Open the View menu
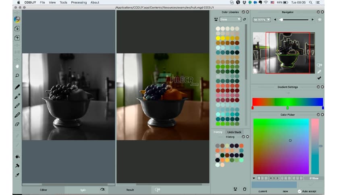 point(52,2)
